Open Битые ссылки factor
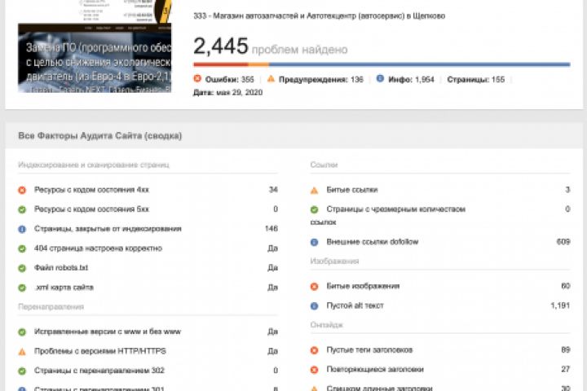 coord(352,190)
